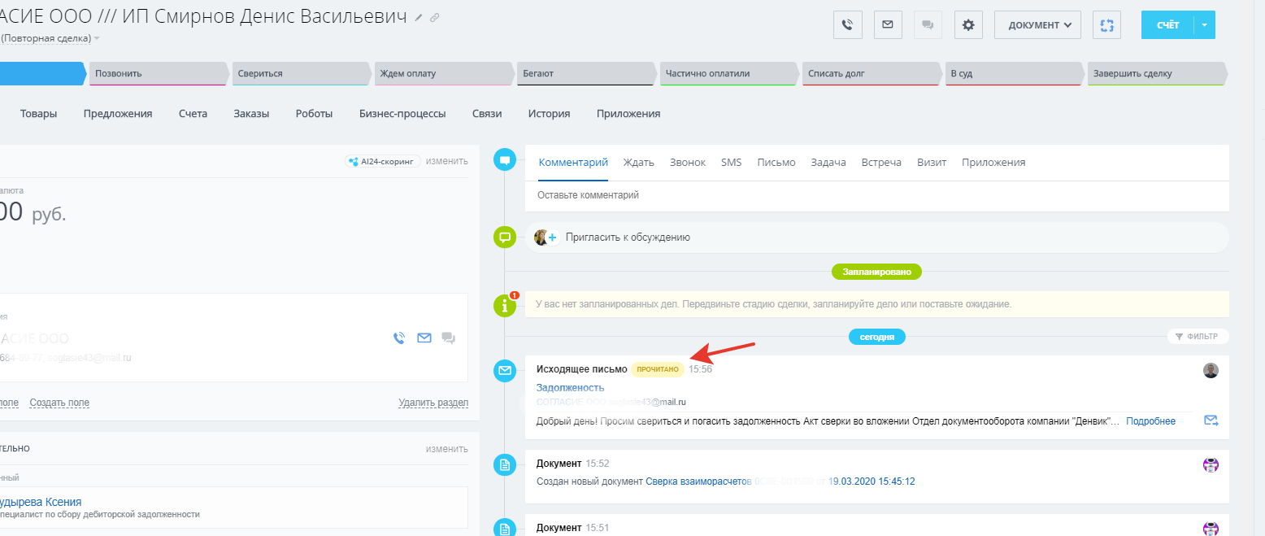Click the Подробнее link in email
This screenshot has width=1265, height=536.
1150,421
